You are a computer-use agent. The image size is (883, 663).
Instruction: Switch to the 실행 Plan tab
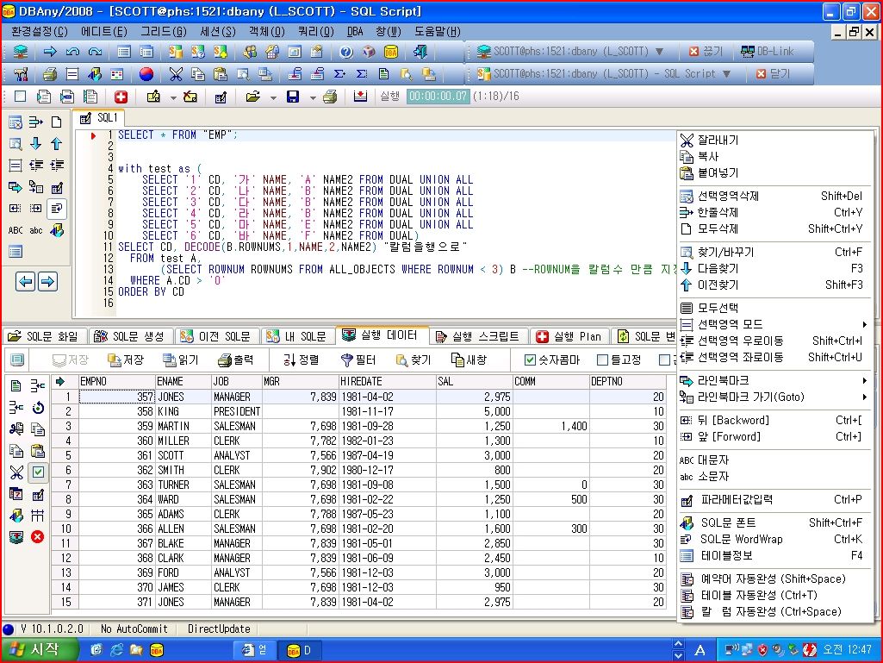click(x=569, y=336)
